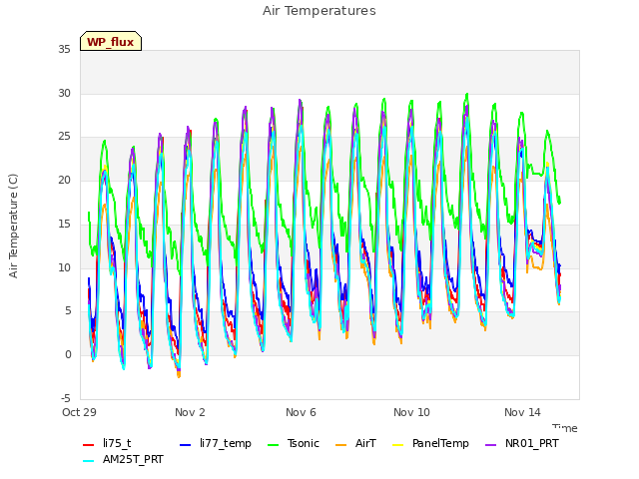Click the 35 y-axis tick label

(64, 49)
